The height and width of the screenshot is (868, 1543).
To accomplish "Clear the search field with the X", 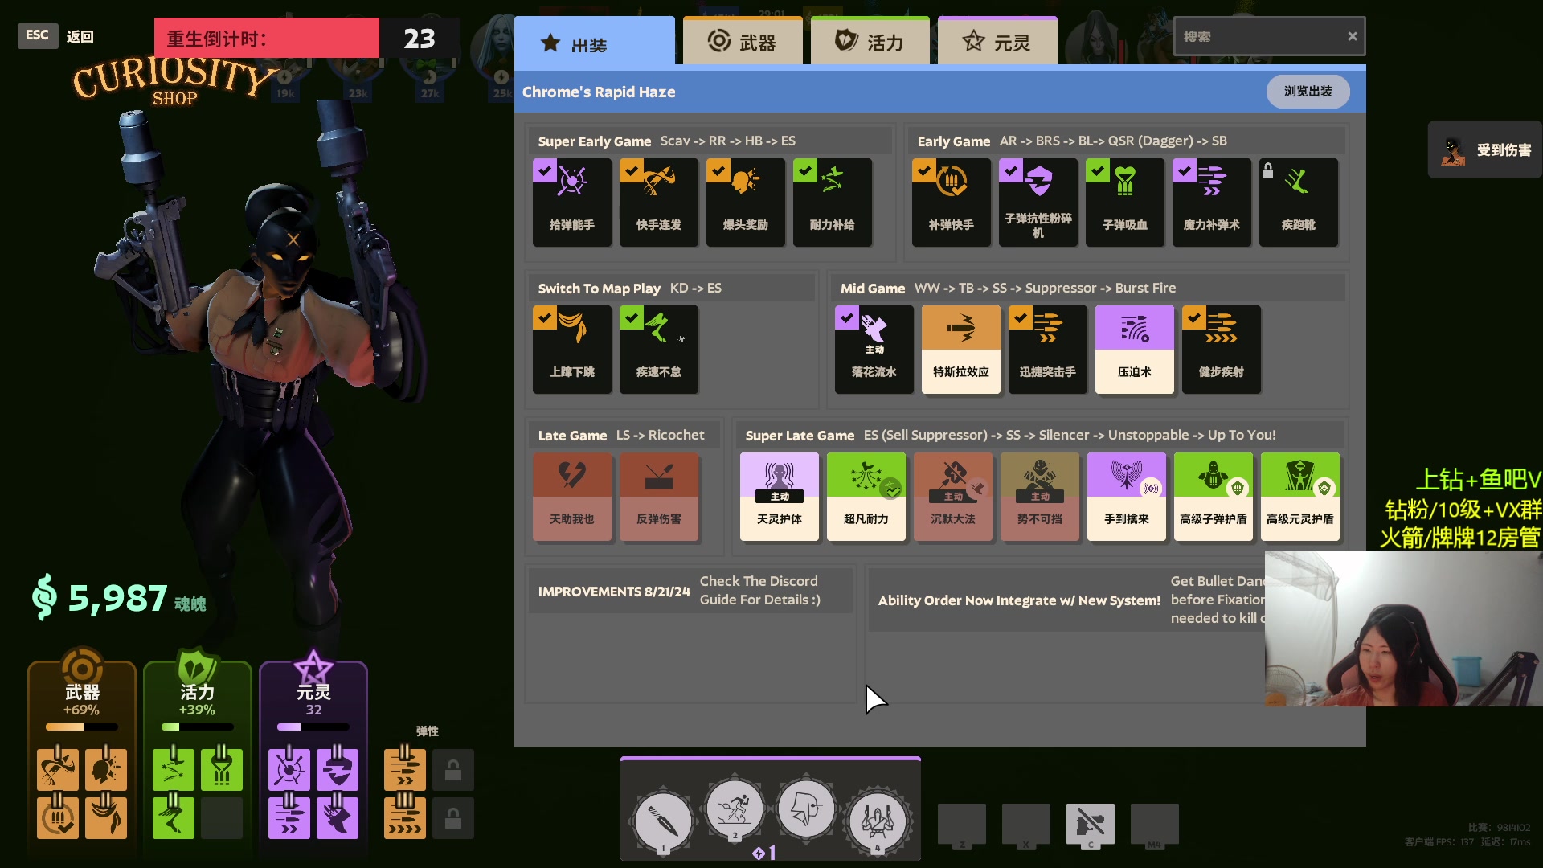I will [1353, 36].
